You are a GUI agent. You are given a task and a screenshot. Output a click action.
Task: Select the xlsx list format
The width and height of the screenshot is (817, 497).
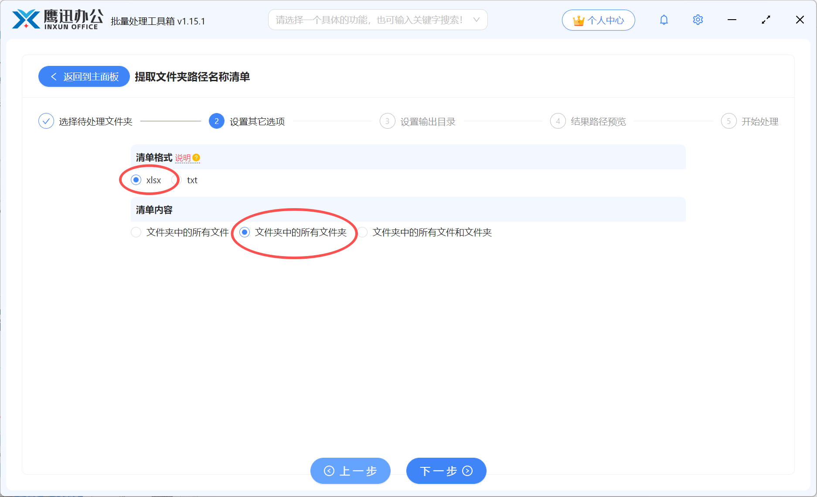pos(146,180)
